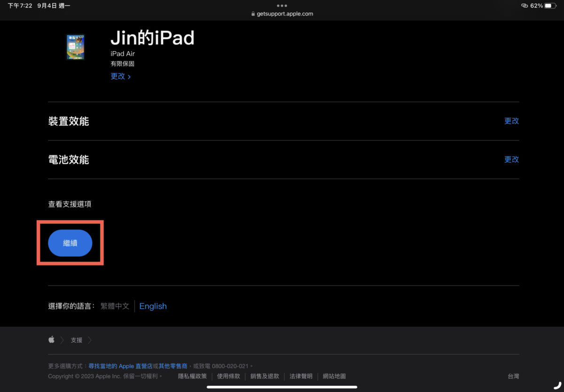
Task: Tap the battery icon in status bar
Action: coord(550,6)
